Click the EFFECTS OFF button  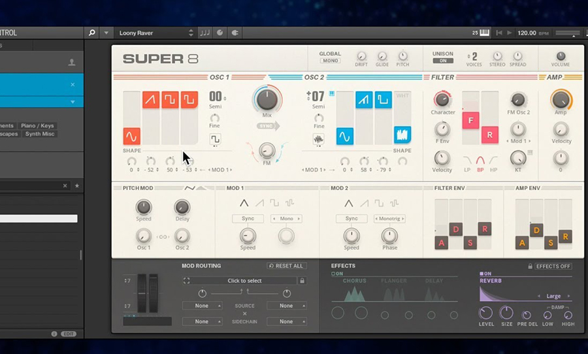[553, 266]
